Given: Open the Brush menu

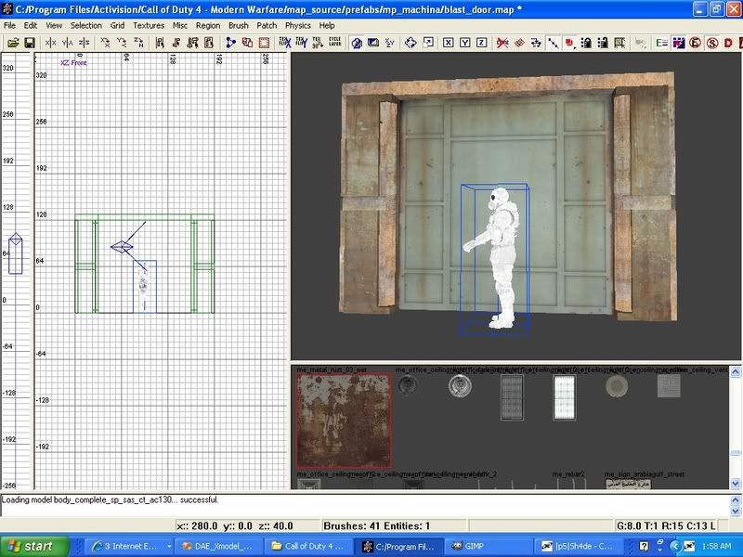Looking at the screenshot, I should click(x=239, y=26).
